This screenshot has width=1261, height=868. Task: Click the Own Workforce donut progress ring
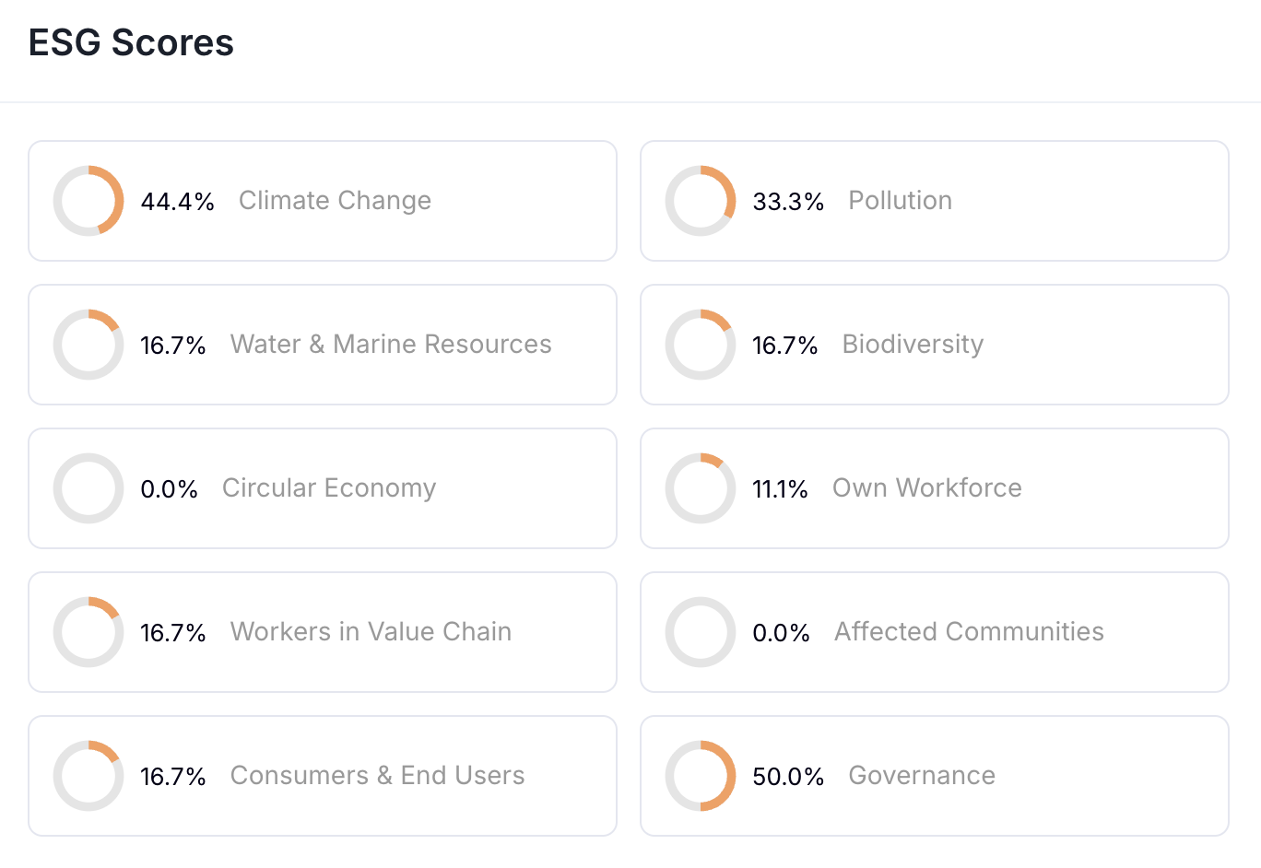(x=701, y=488)
